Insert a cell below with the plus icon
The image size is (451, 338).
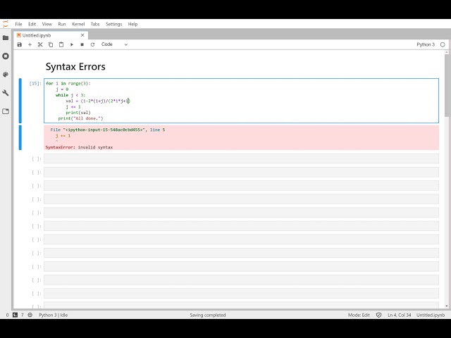(30, 44)
